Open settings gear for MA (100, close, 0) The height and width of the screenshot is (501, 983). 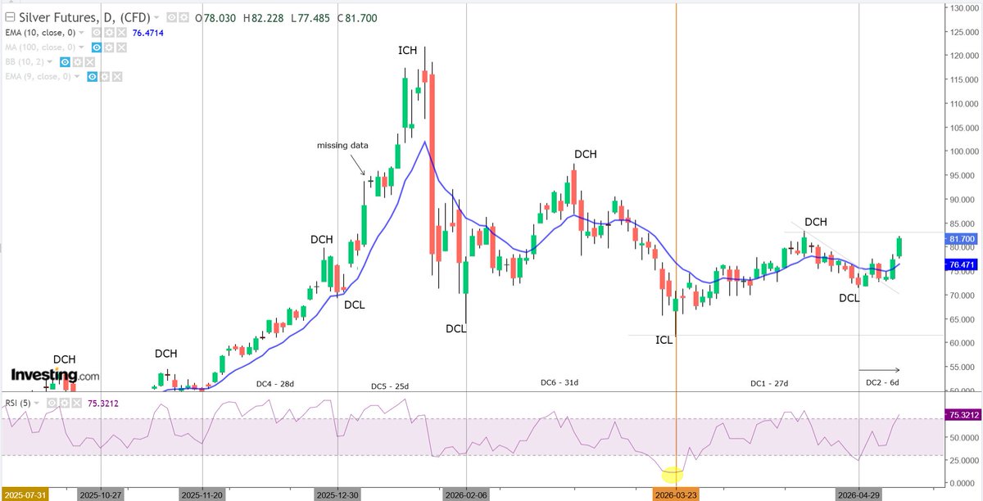[x=109, y=47]
